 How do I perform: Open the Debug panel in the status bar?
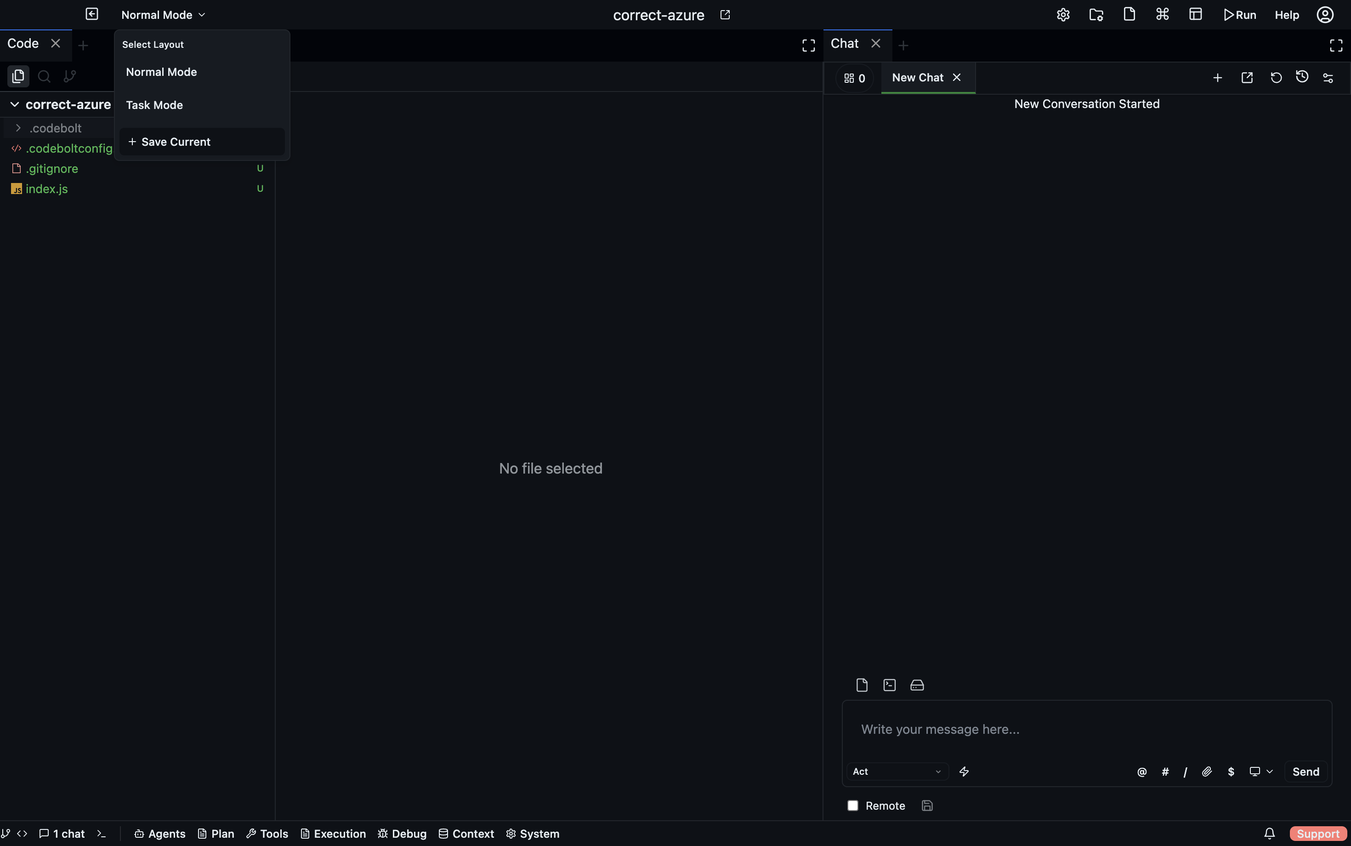[402, 833]
